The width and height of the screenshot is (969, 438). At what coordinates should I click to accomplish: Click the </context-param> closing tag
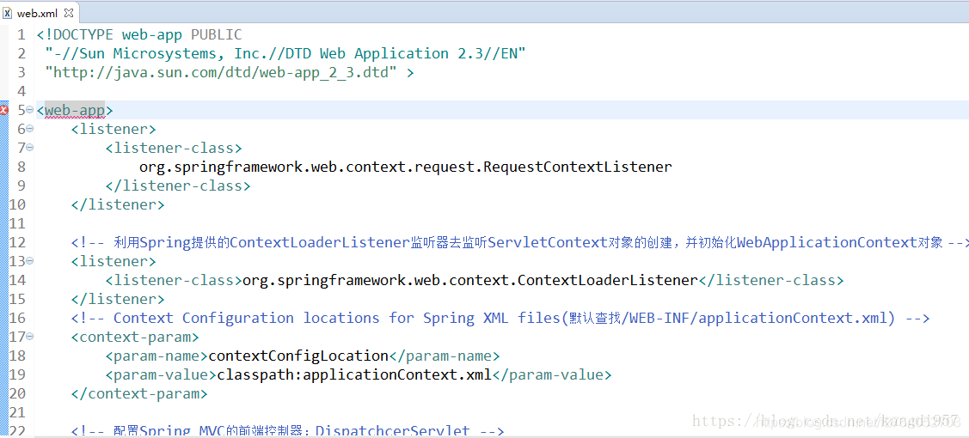[139, 393]
